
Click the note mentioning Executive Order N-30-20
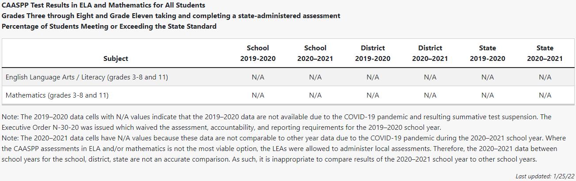tap(277, 122)
